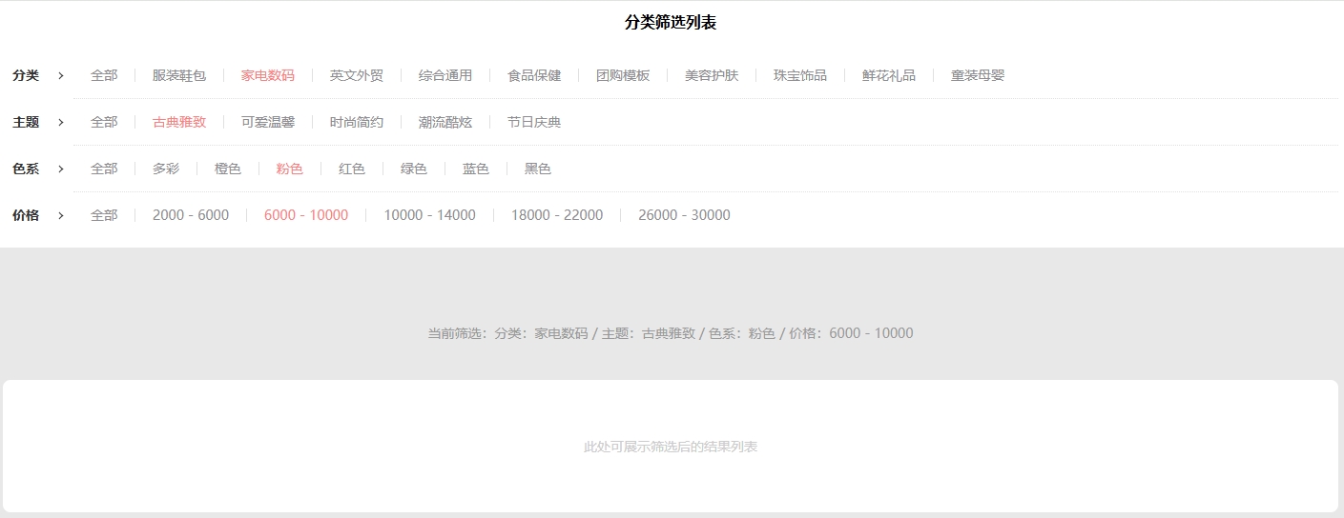Click the 价格 row label
Image resolution: width=1344 pixels, height=518 pixels.
pos(26,215)
